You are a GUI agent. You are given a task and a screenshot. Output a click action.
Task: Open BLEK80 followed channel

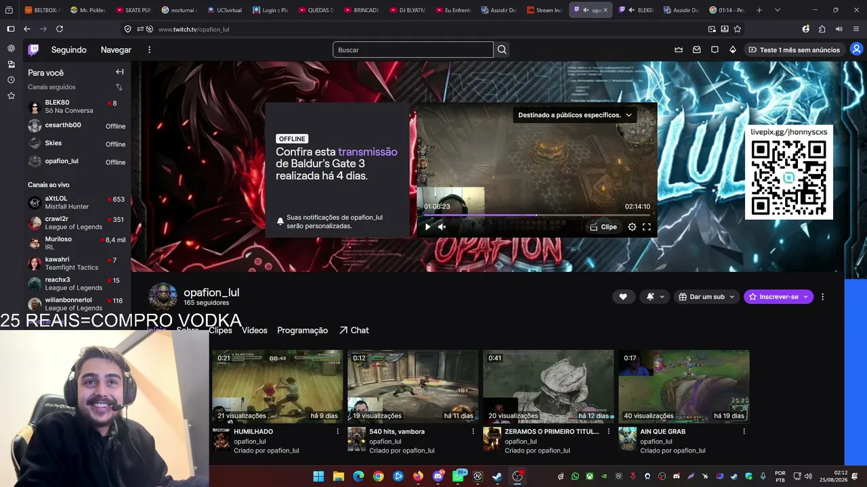(x=77, y=106)
